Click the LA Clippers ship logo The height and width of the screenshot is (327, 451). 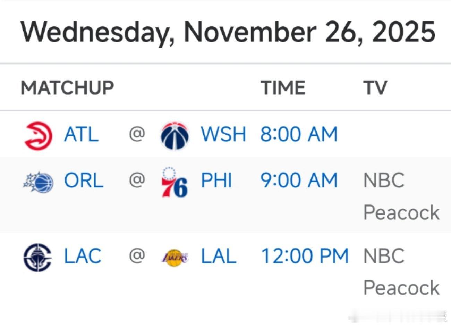37,257
